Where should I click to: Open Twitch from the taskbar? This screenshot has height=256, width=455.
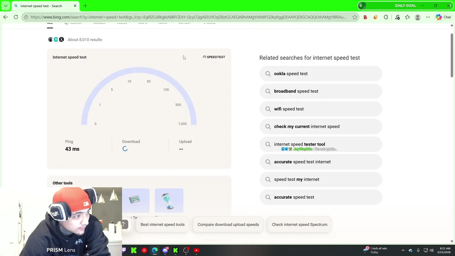tap(124, 250)
